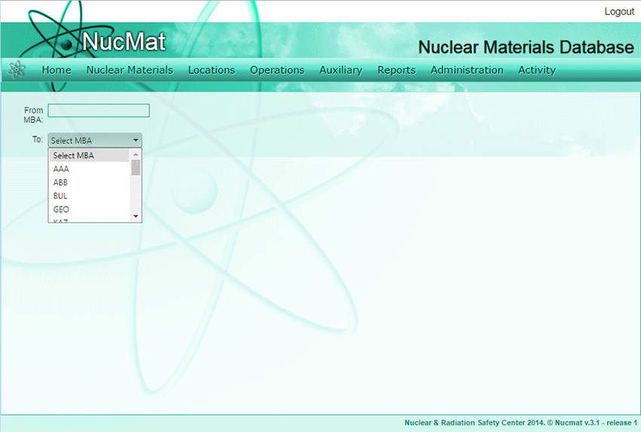641x432 pixels.
Task: Open the Operations menu
Action: click(277, 70)
